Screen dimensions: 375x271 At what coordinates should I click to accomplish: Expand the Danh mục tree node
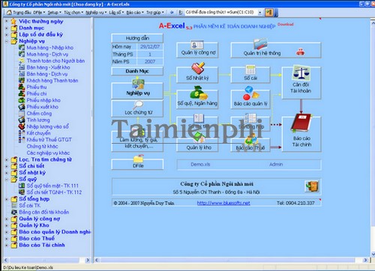[x=7, y=28]
